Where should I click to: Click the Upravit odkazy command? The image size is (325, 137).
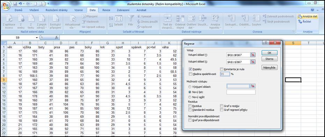pos(93,27)
